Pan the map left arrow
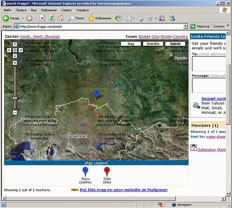Screen dimensions: 232x208 pos(9,50)
